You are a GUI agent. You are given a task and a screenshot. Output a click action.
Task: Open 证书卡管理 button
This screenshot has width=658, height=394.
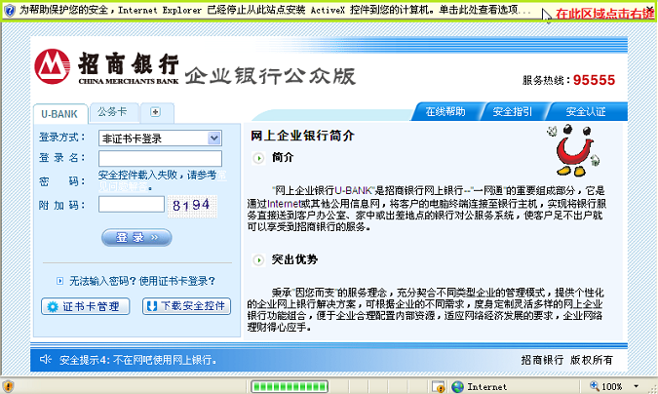point(85,306)
